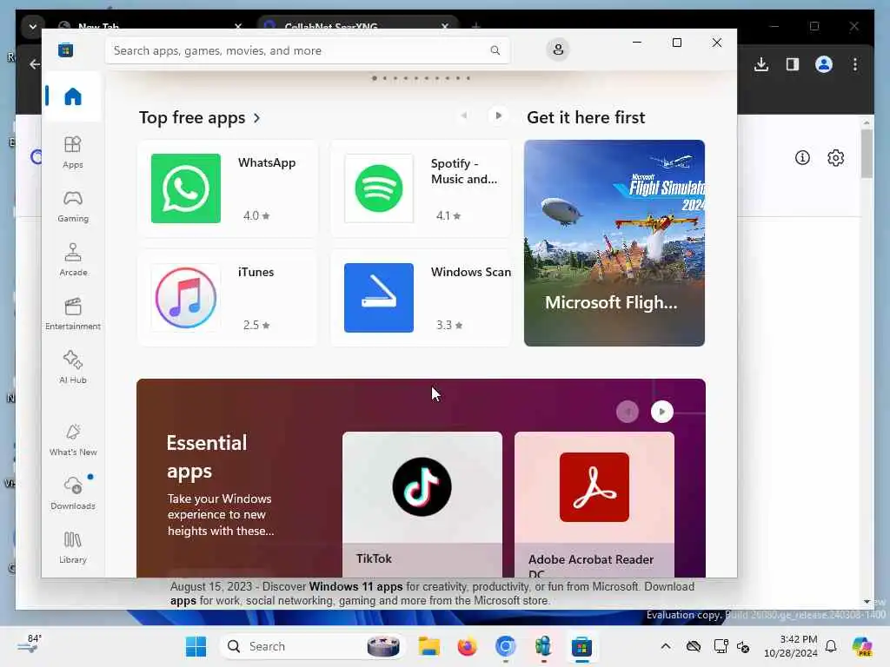Screen dimensions: 890x667
Task: Click the Microsoft Store taskbar icon
Action: click(x=581, y=646)
